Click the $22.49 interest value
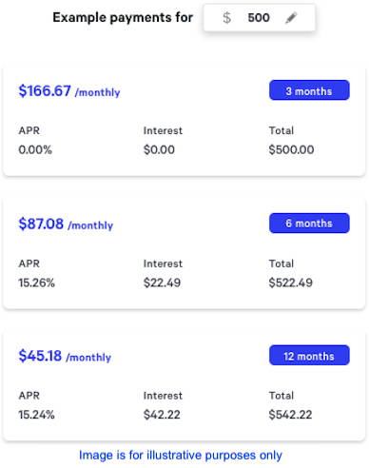 [162, 283]
